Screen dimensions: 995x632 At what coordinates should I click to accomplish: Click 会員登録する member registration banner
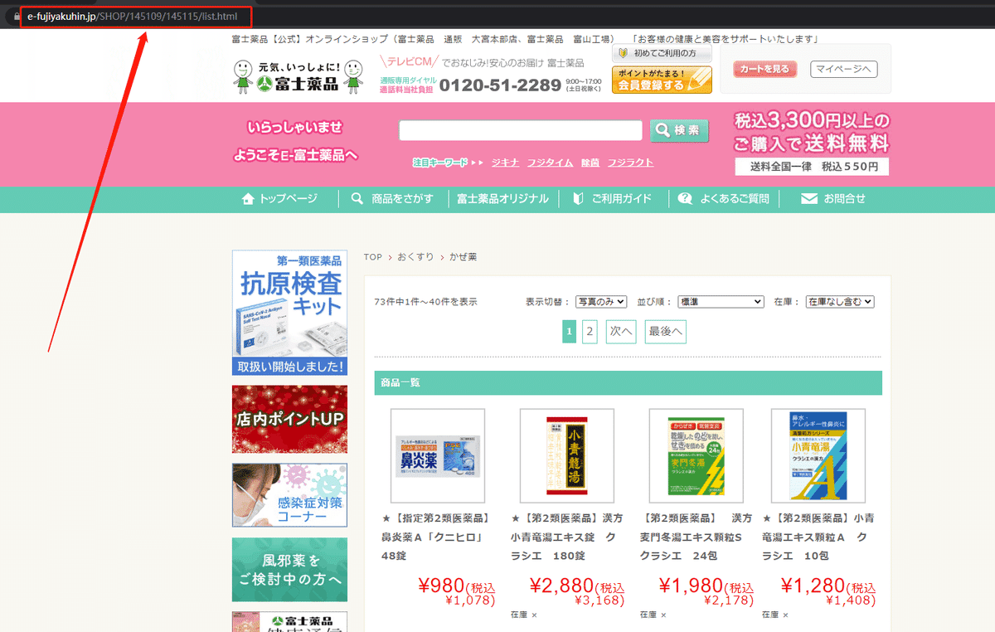click(662, 80)
